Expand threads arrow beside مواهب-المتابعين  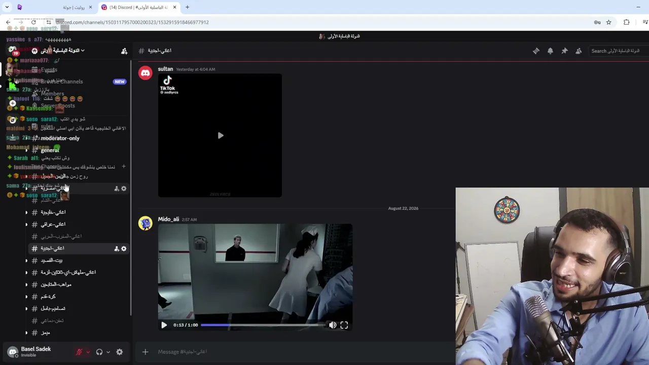click(x=26, y=284)
